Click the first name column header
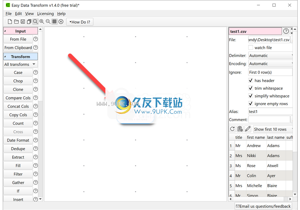This screenshot has width=300, height=210. click(x=256, y=137)
